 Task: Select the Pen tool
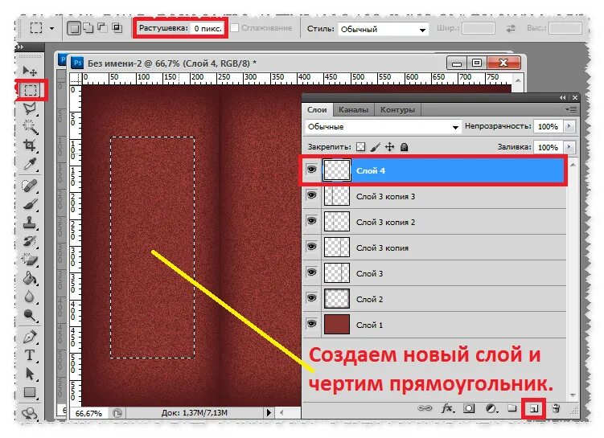click(x=30, y=337)
